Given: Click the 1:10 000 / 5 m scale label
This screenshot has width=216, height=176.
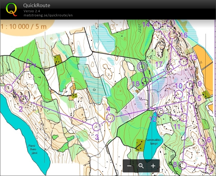Looking at the screenshot, I should click(24, 27).
